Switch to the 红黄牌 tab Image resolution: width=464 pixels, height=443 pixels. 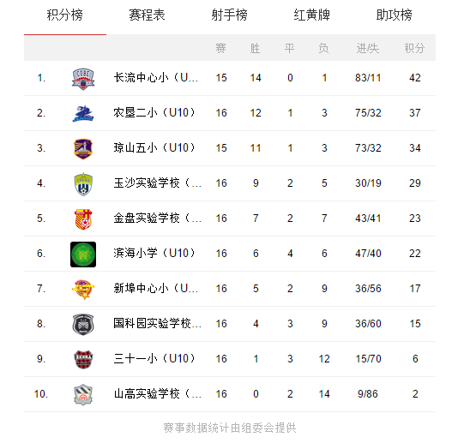coord(312,15)
